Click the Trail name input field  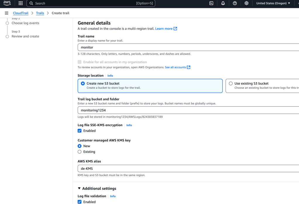coord(187,47)
